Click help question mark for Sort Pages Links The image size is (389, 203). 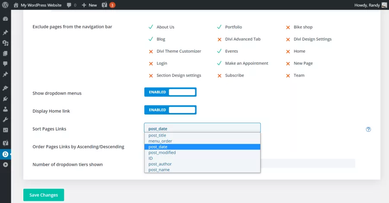368,129
